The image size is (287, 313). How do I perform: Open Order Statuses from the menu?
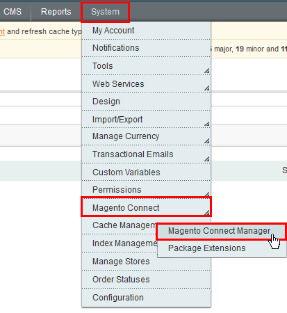pyautogui.click(x=146, y=280)
